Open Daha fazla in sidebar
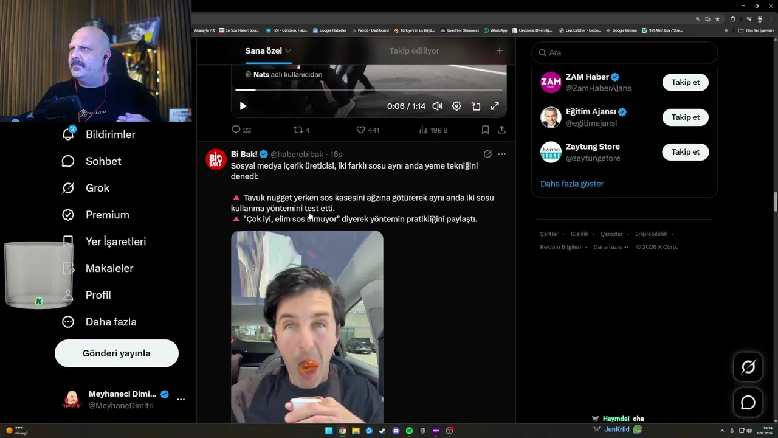Image resolution: width=778 pixels, height=438 pixels. pyautogui.click(x=99, y=322)
